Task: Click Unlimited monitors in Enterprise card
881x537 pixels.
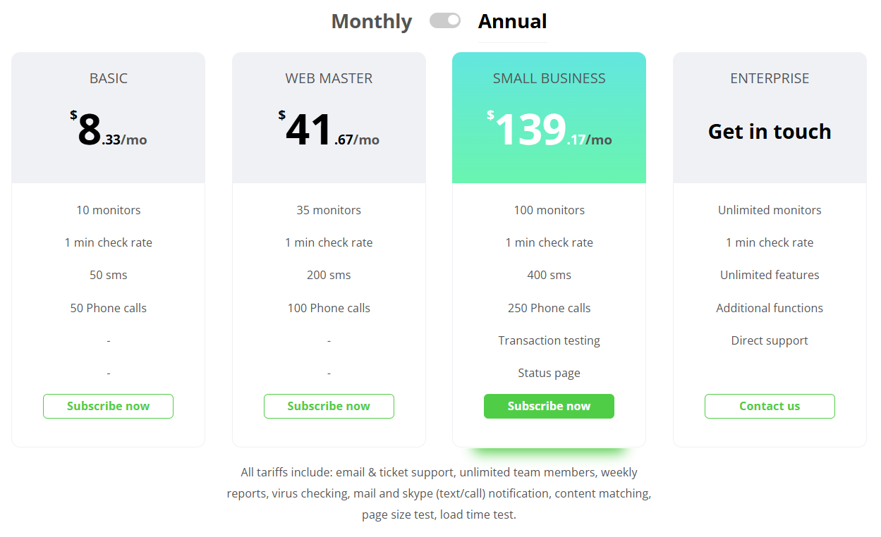Action: click(x=770, y=210)
